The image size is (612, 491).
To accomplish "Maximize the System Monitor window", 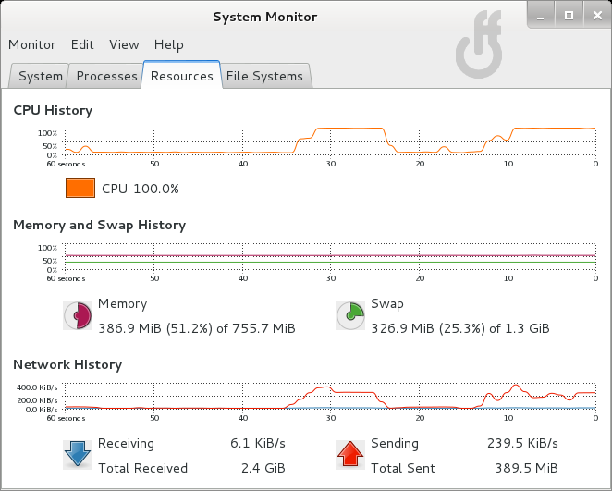I will (x=569, y=16).
